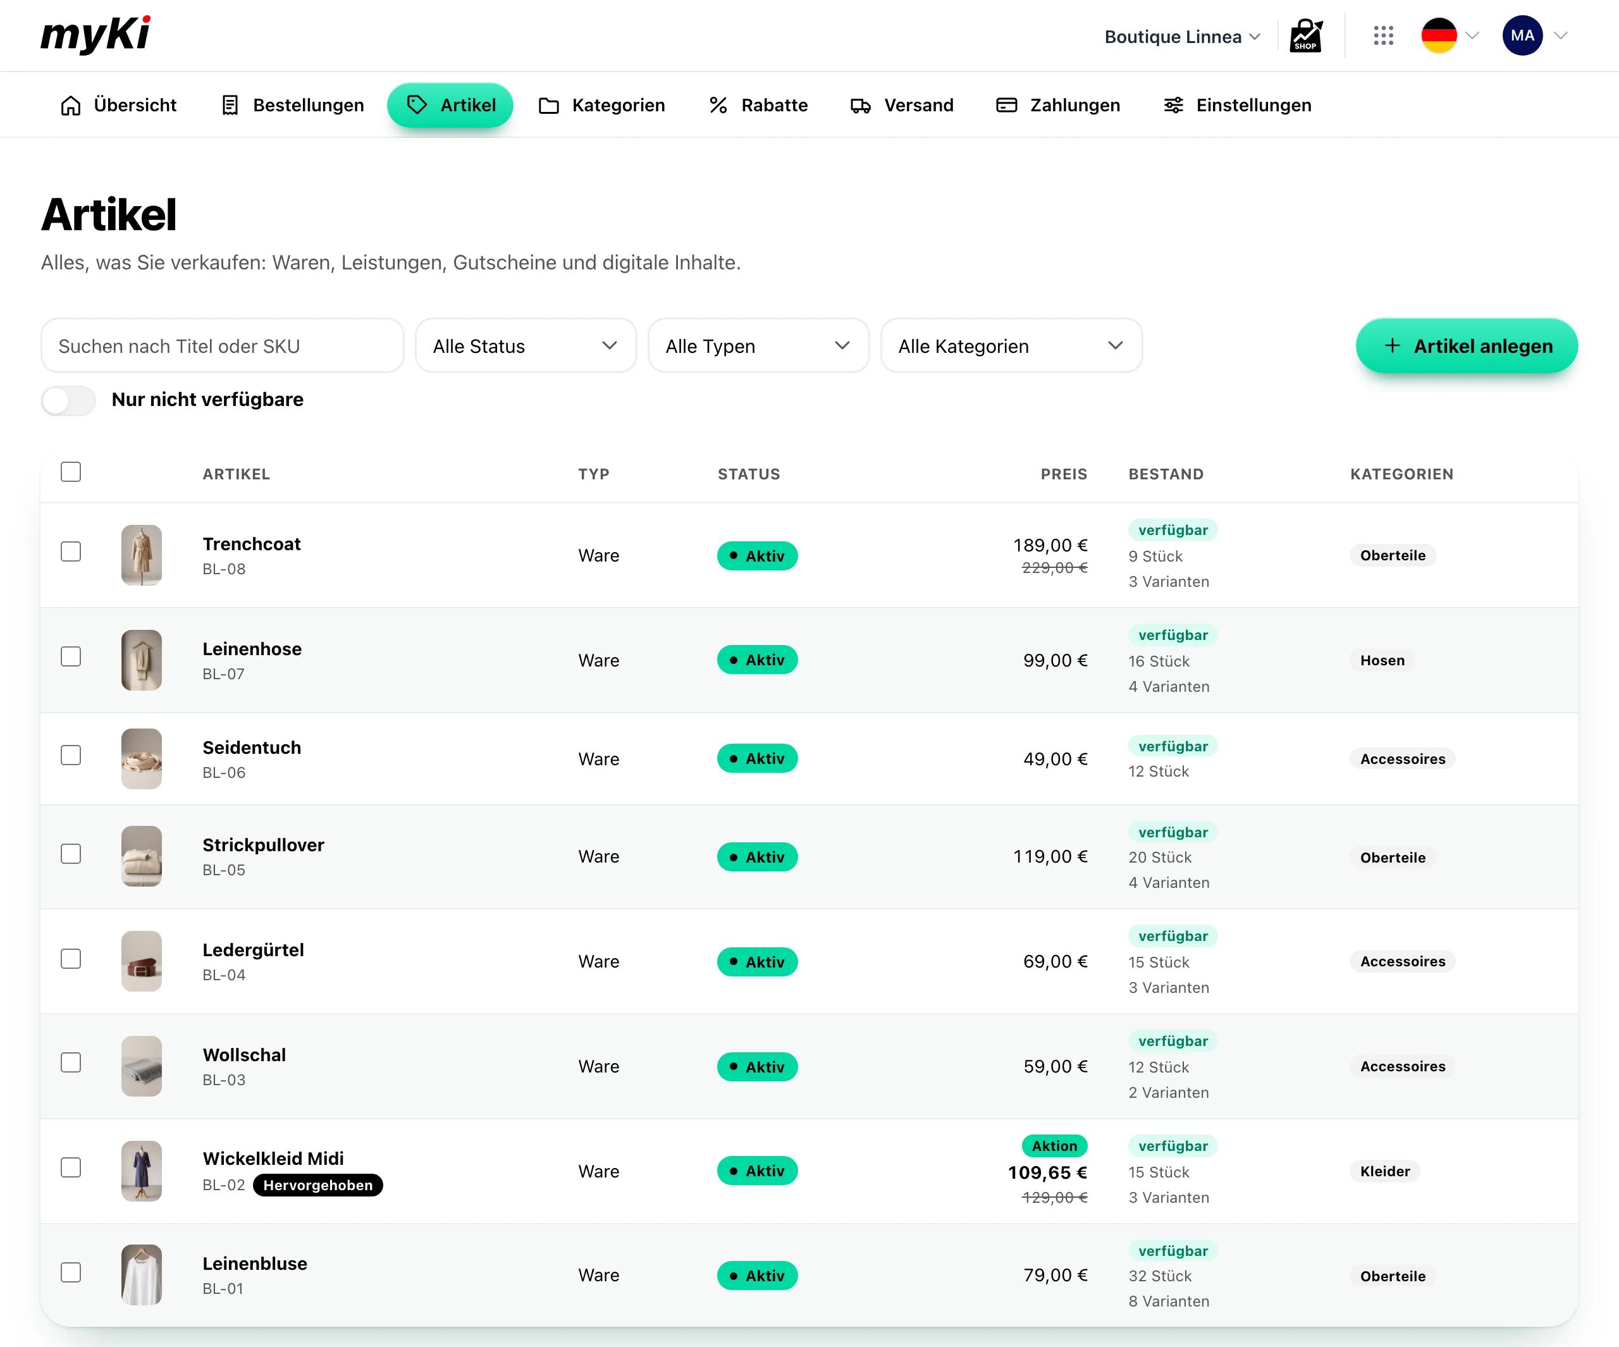Open the Wollschal article link

(244, 1055)
